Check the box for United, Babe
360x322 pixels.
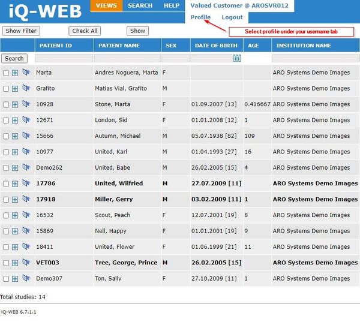(6, 168)
